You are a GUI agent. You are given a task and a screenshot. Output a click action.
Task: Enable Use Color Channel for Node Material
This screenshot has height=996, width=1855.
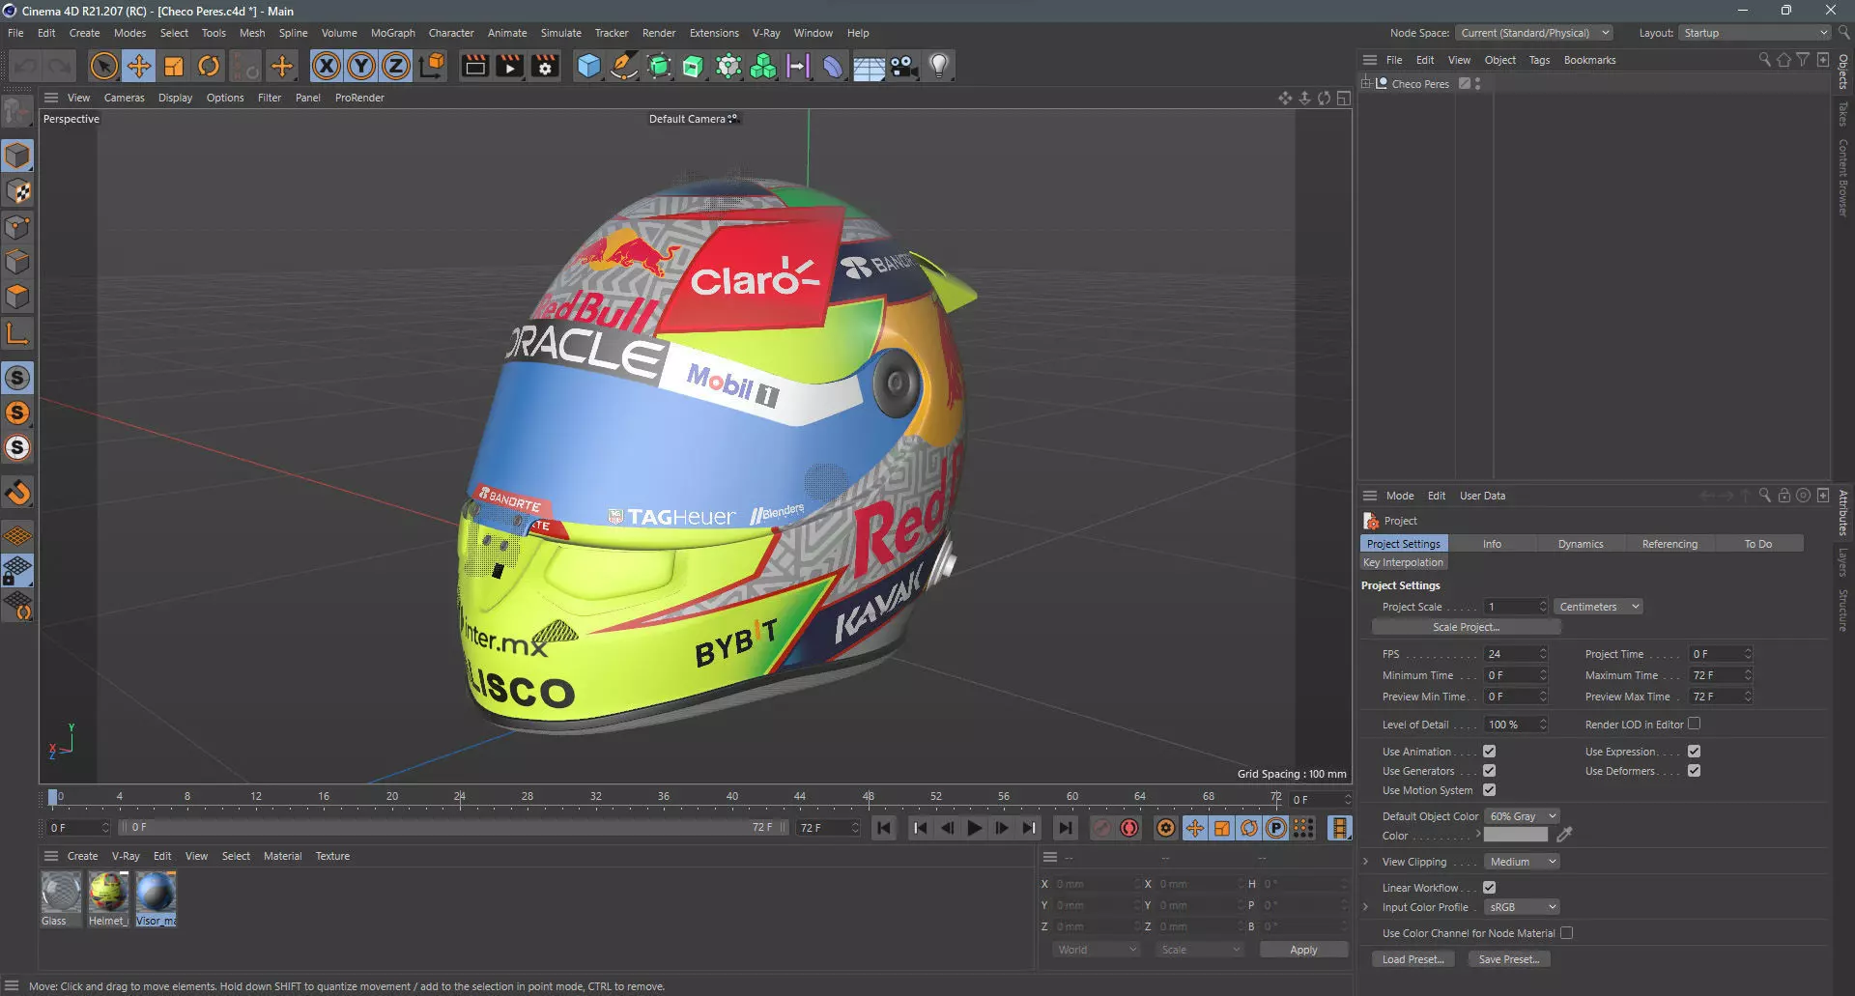click(1566, 932)
